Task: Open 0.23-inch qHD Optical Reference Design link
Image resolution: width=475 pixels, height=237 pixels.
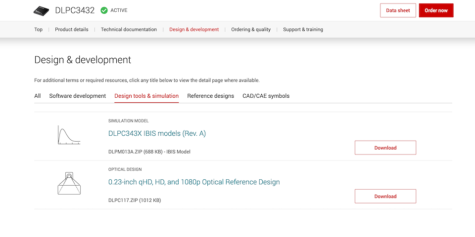Action: [x=194, y=182]
